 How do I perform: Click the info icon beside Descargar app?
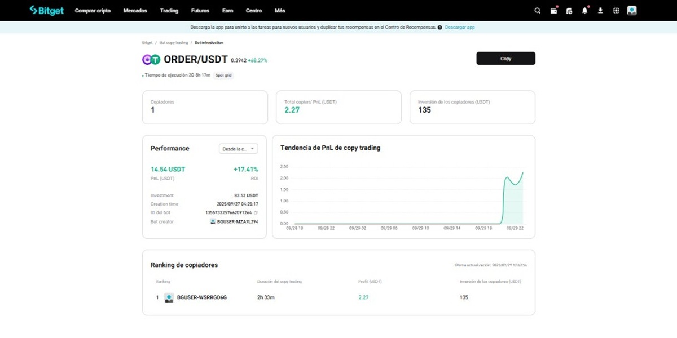tap(439, 27)
